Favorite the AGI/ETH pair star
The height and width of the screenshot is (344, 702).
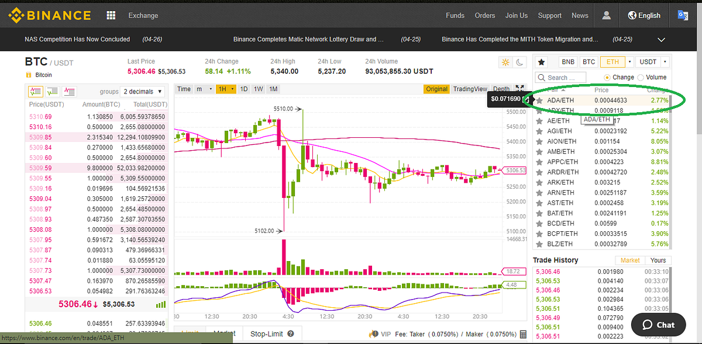pos(539,131)
